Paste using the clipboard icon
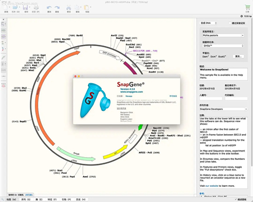Image resolution: width=253 pixels, height=202 pixels. tap(87, 8)
